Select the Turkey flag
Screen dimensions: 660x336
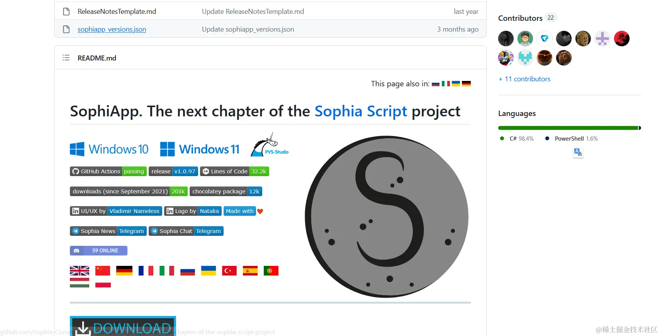click(x=229, y=271)
